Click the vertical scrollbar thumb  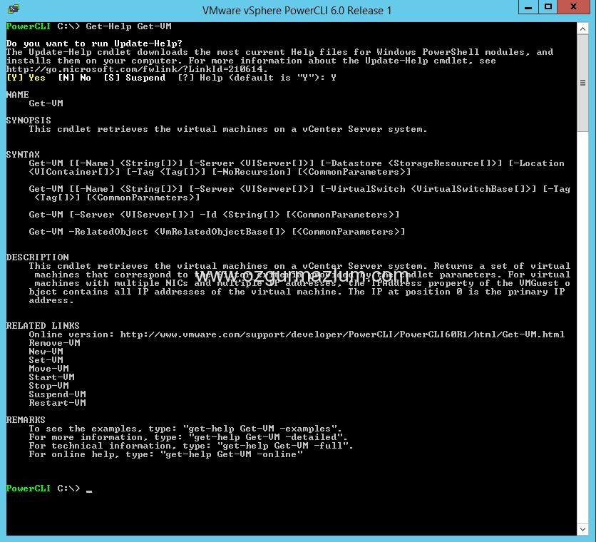pos(582,83)
